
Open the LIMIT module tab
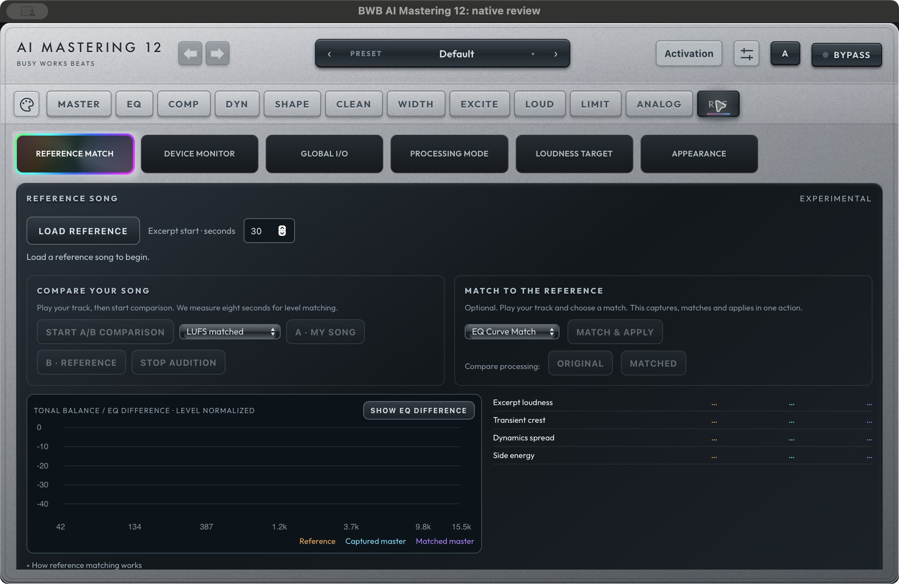pos(596,104)
